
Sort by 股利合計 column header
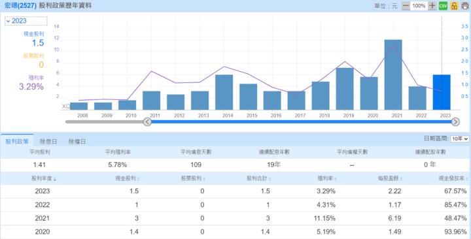tap(258, 178)
